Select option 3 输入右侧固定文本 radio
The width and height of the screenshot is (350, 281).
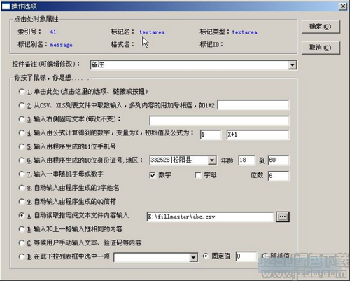click(x=21, y=119)
